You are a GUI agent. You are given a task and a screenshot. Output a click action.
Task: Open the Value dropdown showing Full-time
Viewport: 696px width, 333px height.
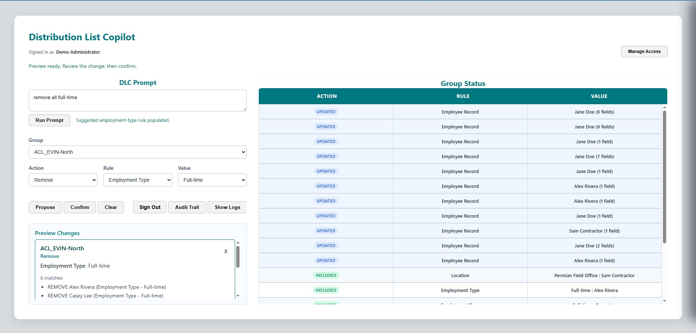[212, 180]
